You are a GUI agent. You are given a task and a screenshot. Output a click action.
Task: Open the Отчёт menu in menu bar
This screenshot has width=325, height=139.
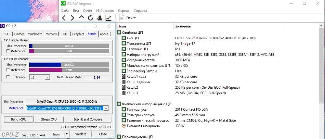coord(88,11)
